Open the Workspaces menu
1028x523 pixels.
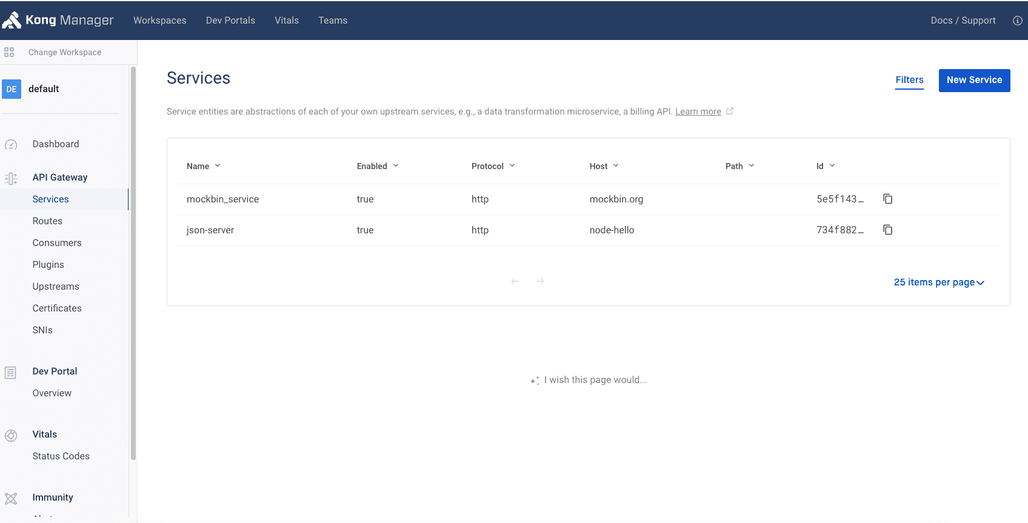[x=160, y=21]
